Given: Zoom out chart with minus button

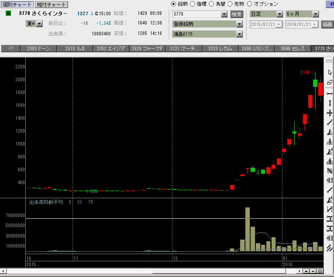Looking at the screenshot, I should (x=313, y=271).
